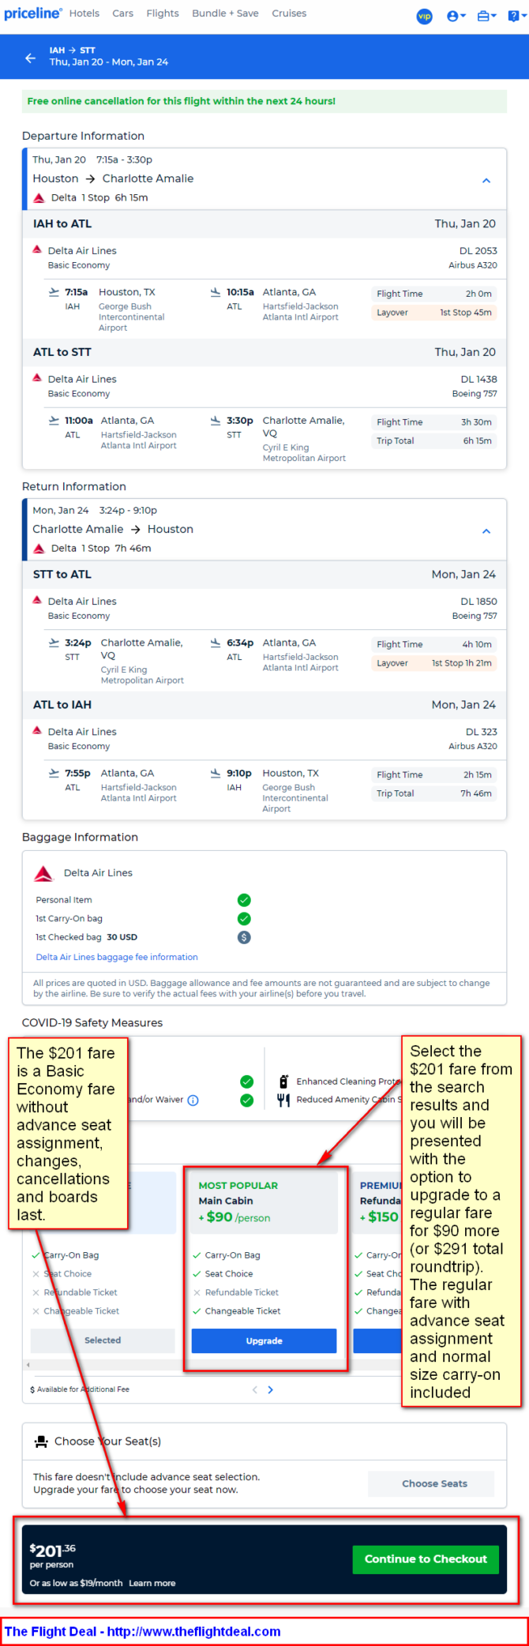529x1646 pixels.
Task: Open the help question-mark icon
Action: [x=516, y=16]
